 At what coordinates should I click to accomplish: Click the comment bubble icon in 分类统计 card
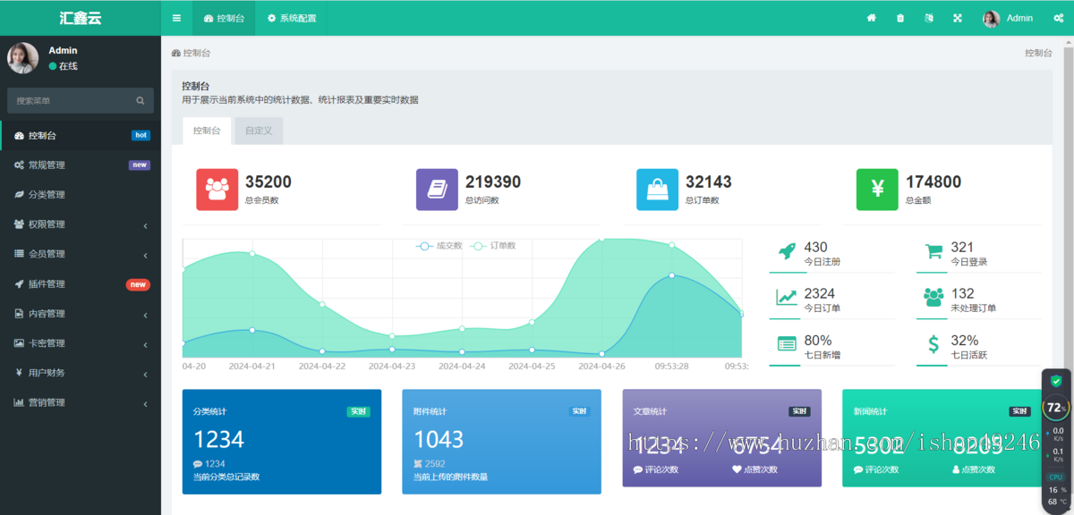pos(198,464)
